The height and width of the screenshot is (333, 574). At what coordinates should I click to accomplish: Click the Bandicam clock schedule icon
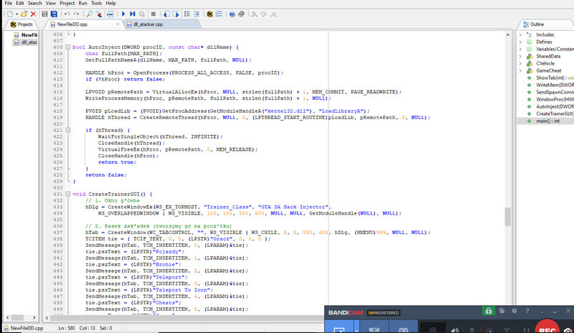(x=514, y=311)
